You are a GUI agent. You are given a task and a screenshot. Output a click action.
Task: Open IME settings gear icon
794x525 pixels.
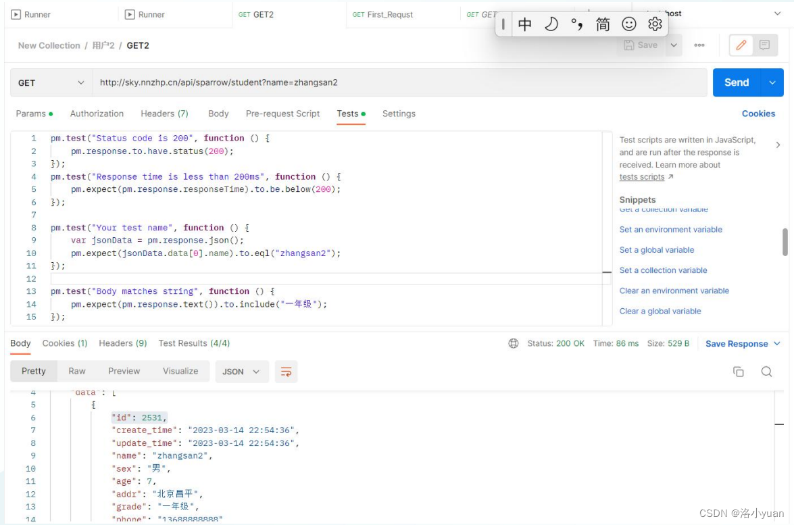point(655,24)
